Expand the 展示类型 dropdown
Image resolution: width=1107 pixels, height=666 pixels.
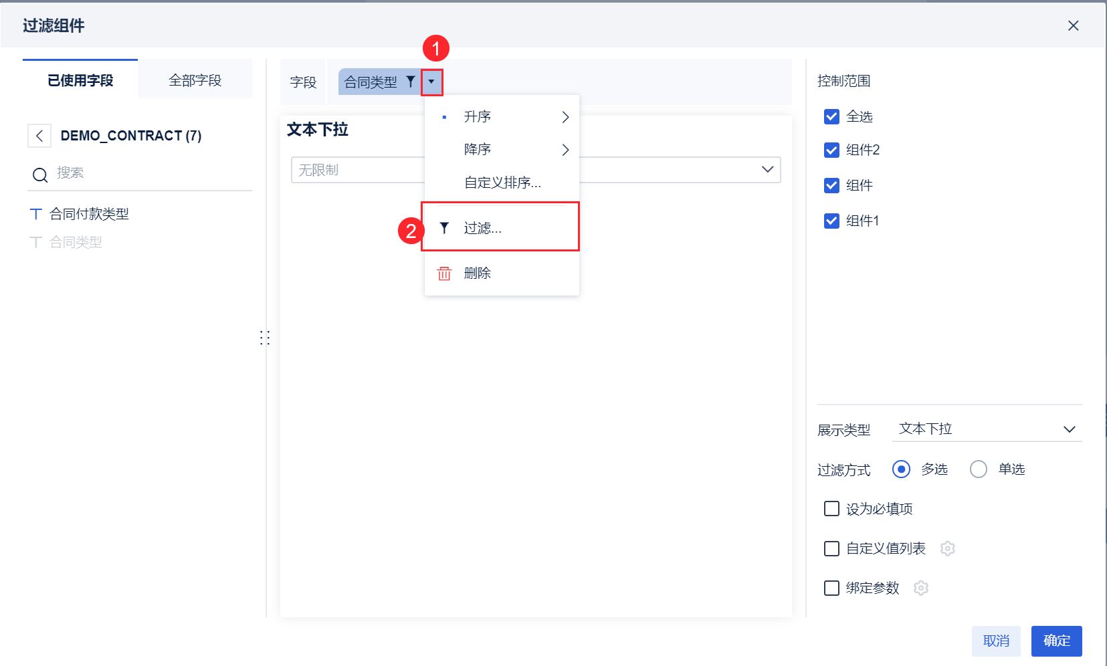(x=1068, y=429)
